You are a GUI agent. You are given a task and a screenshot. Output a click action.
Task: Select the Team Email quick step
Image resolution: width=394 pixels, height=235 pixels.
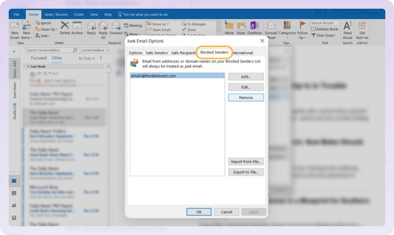159,30
